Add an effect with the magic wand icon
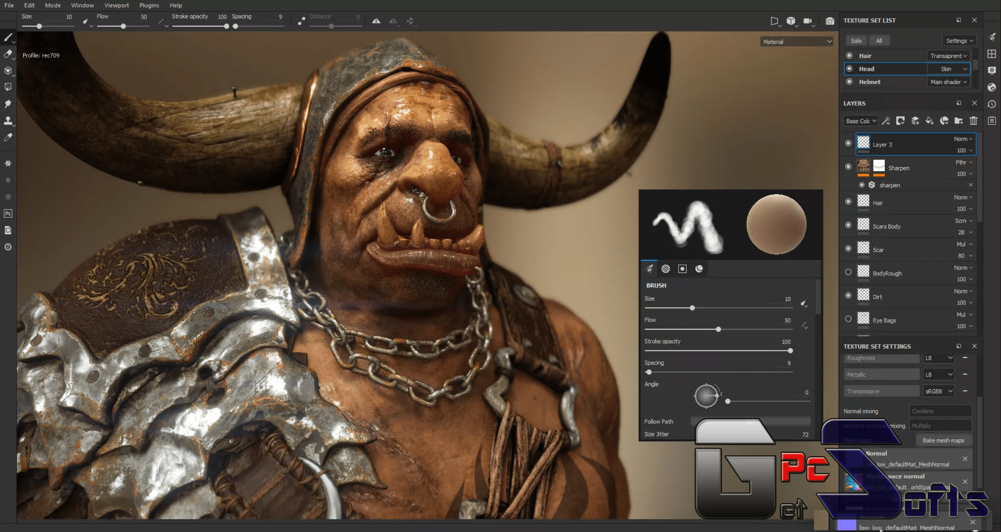 point(886,121)
